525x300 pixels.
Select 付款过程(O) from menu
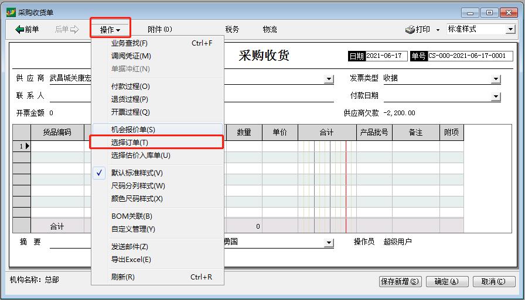pyautogui.click(x=158, y=87)
